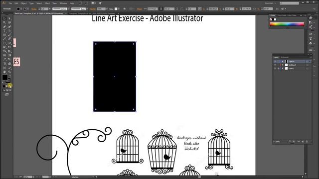
Task: Toggle visibility eye of Layer 4
Action: pyautogui.click(x=275, y=62)
